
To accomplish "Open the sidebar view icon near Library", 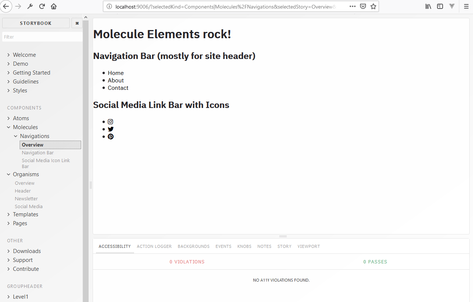I will click(440, 6).
